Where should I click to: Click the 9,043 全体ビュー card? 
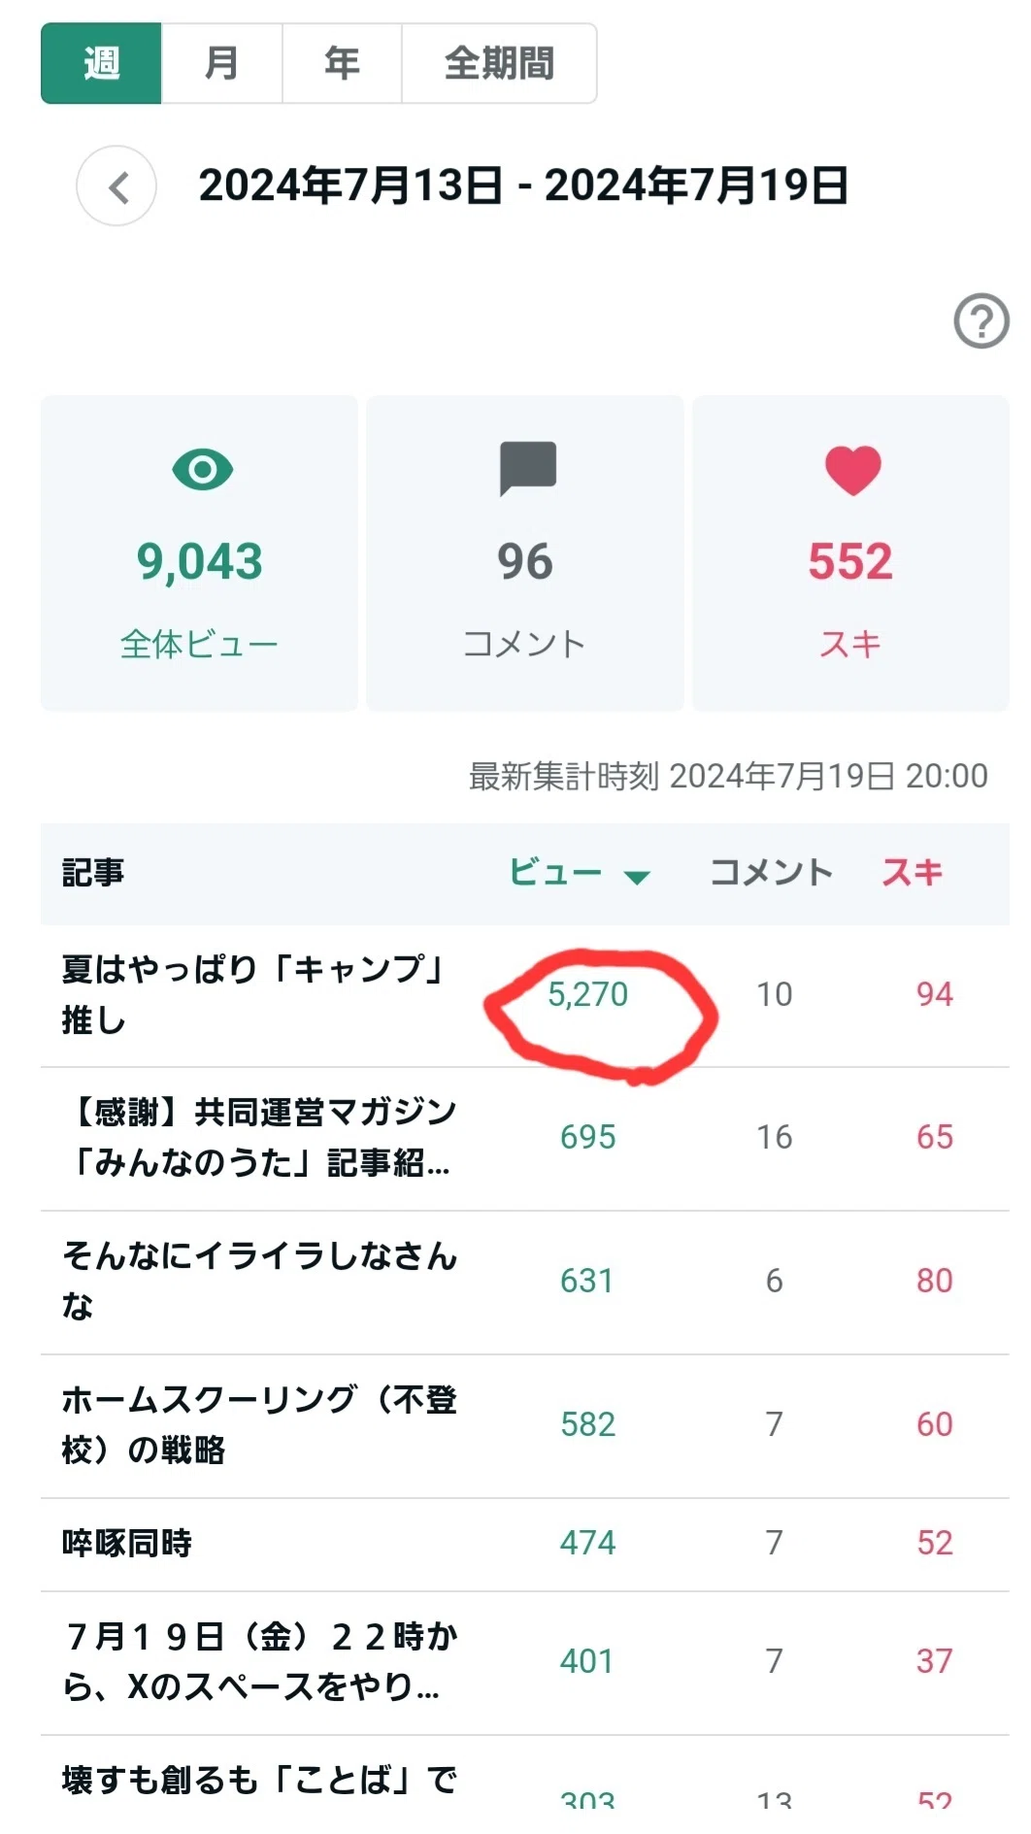pyautogui.click(x=199, y=552)
